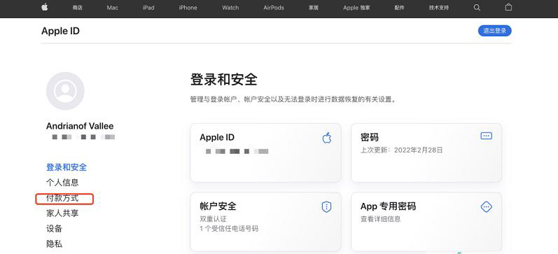Open the iPhone menu item

click(188, 8)
